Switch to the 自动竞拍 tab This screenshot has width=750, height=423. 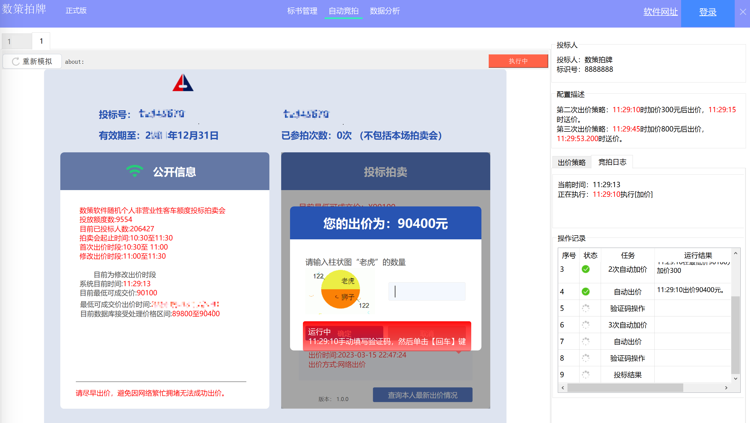coord(344,11)
